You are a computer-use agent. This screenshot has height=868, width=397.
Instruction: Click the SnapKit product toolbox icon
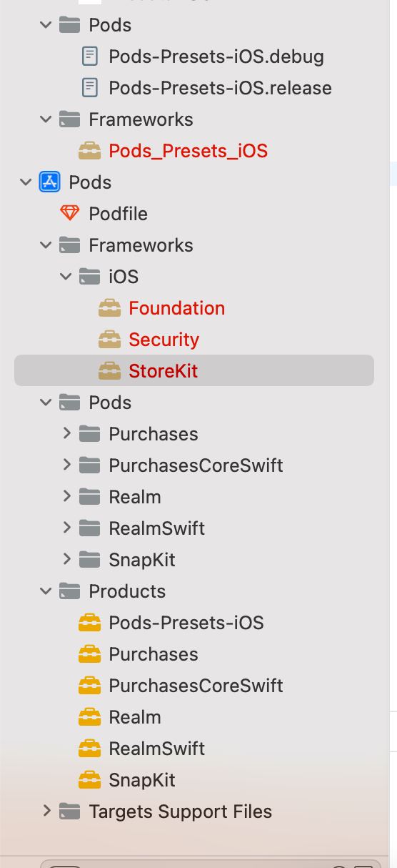pos(89,779)
